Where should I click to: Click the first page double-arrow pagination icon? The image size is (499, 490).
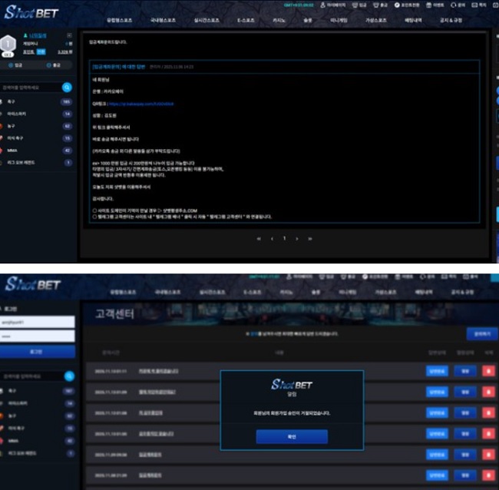coord(258,239)
